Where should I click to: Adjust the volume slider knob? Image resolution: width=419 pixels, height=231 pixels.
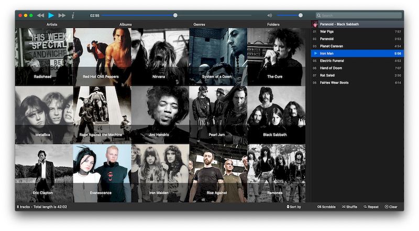click(301, 15)
